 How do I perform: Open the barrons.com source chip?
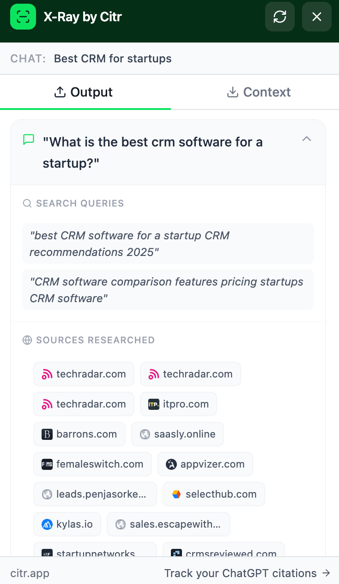(x=79, y=434)
